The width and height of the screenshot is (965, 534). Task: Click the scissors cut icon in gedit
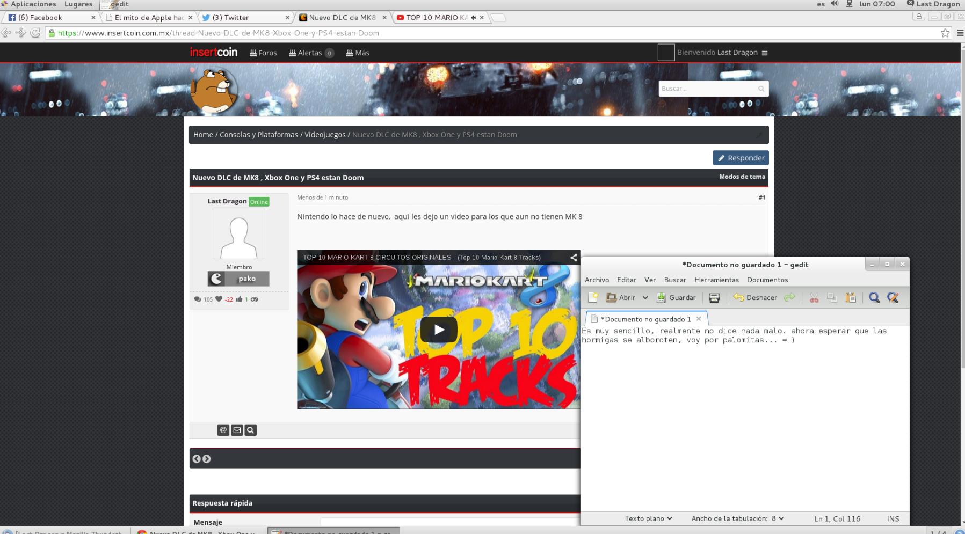click(814, 298)
